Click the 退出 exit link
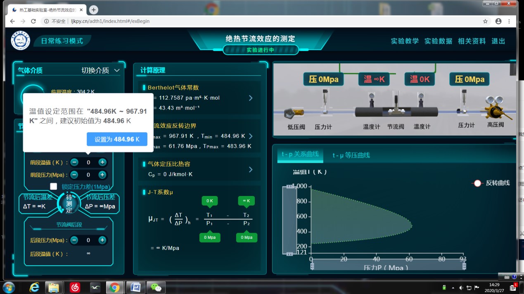The width and height of the screenshot is (524, 294). 498,41
